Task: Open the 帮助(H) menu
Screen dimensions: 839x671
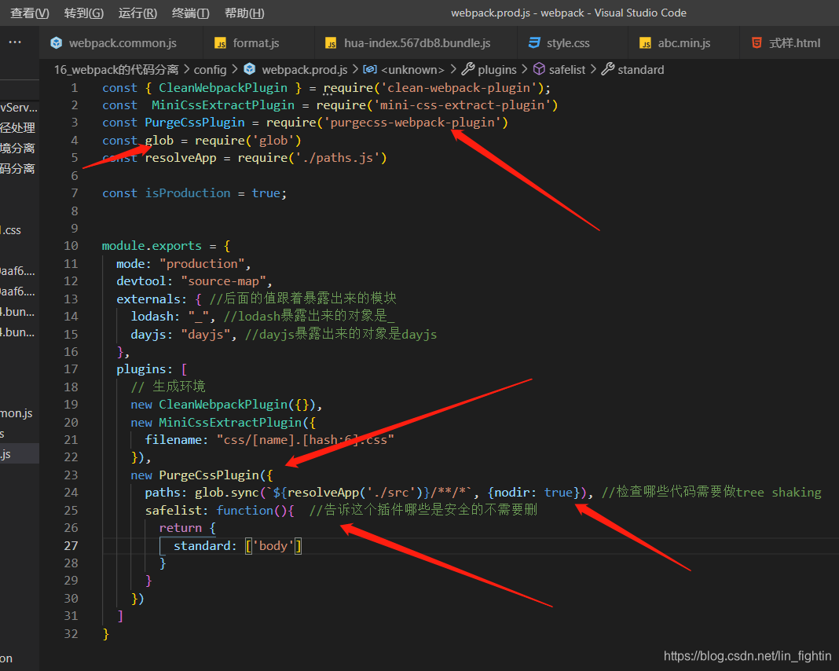Action: coord(244,13)
